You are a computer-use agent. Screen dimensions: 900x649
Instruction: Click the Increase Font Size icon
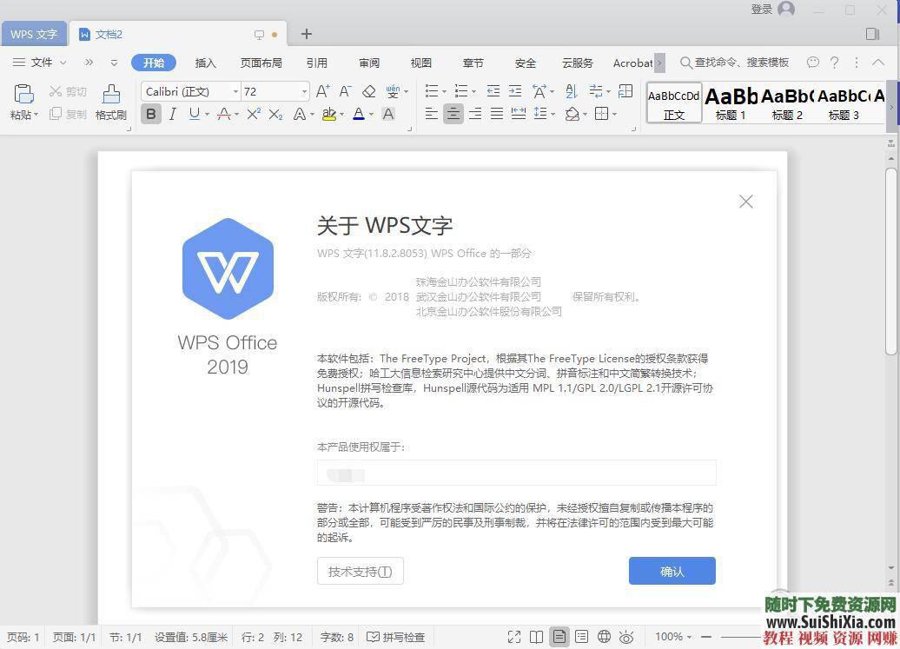323,89
